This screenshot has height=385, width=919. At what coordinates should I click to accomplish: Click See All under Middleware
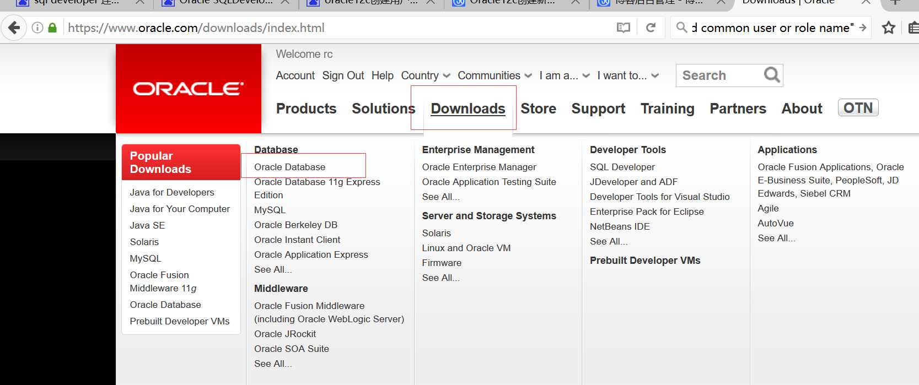pyautogui.click(x=273, y=364)
